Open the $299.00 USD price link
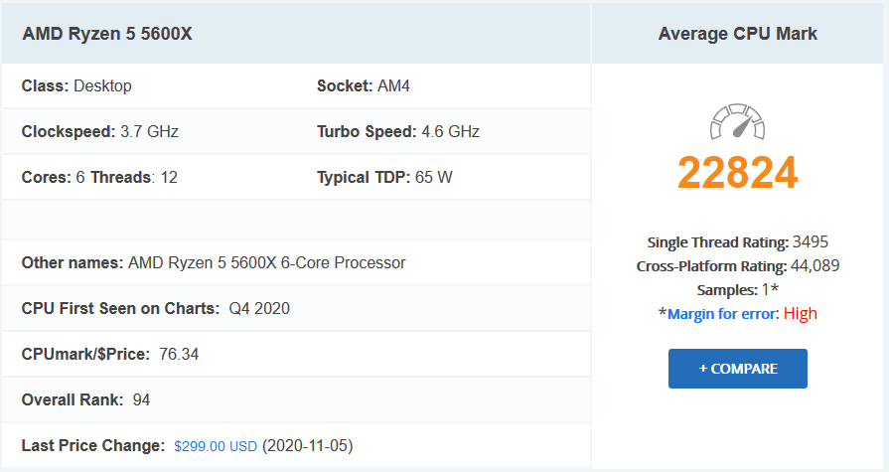 click(216, 446)
